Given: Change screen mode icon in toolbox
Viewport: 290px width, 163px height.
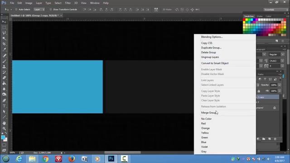Looking at the screenshot, I should (x=4, y=150).
